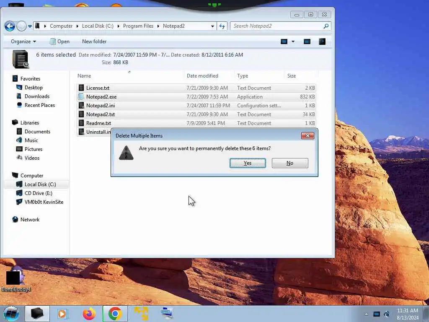Image resolution: width=429 pixels, height=322 pixels.
Task: Toggle the preview pane icon
Action: coord(307,42)
